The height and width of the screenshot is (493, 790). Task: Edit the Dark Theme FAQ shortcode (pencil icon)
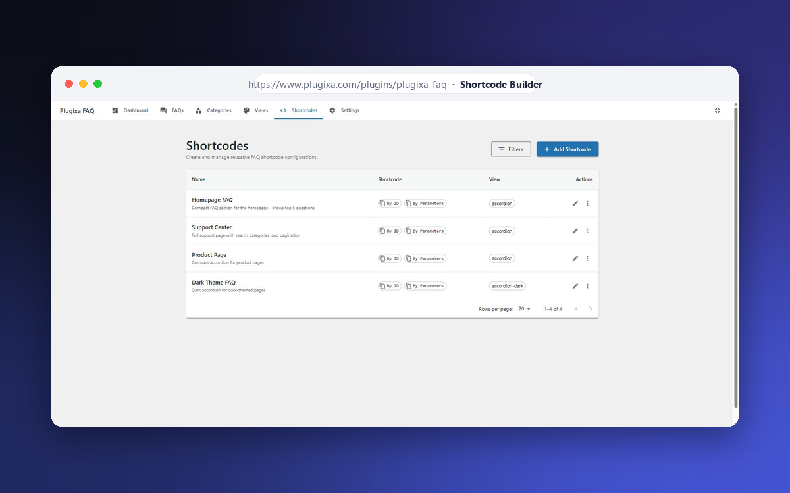[575, 286]
